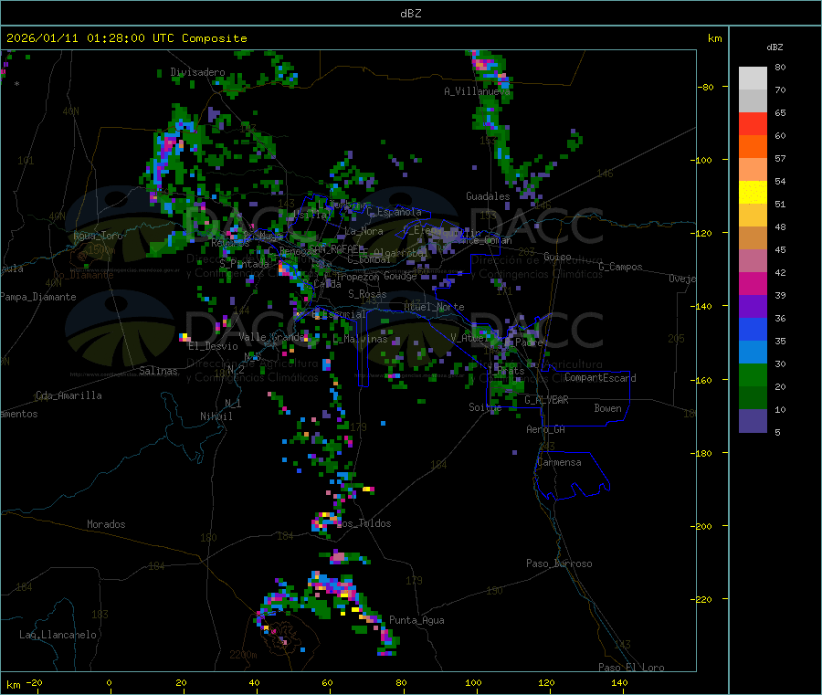Click the S_Rosas map label
This screenshot has height=695, width=822.
pyautogui.click(x=367, y=294)
